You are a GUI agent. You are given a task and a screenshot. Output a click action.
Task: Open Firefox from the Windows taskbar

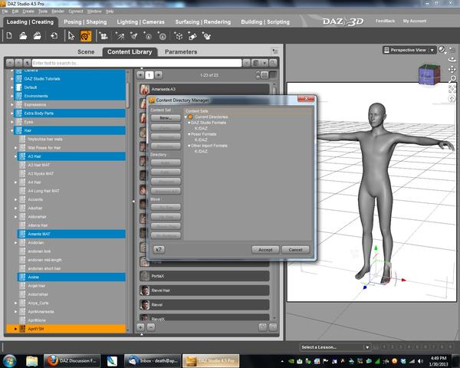point(54,359)
